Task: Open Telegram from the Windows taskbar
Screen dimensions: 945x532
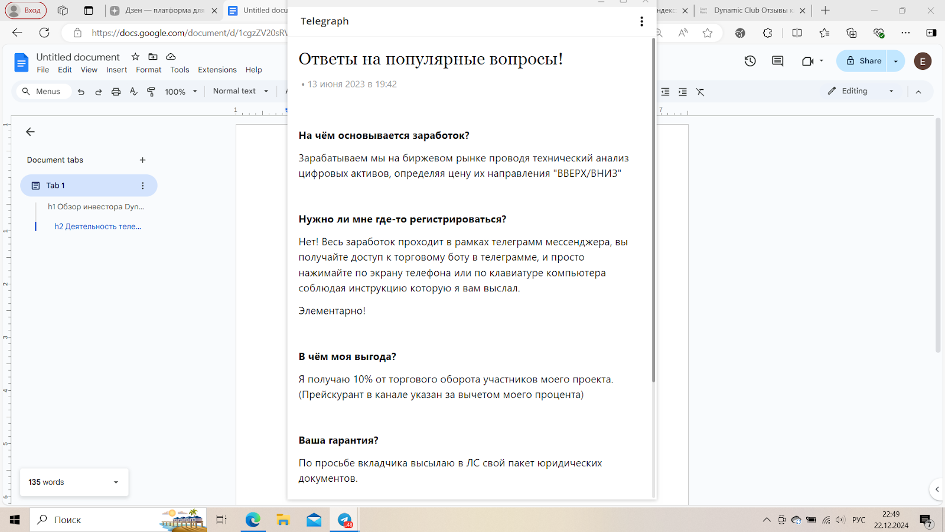Action: tap(345, 520)
